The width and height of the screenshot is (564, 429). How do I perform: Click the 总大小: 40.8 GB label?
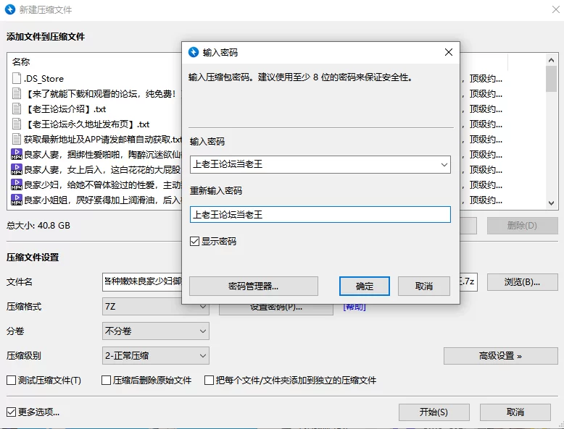pos(38,226)
